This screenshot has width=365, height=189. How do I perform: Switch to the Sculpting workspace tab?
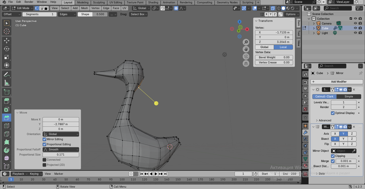[x=99, y=2]
